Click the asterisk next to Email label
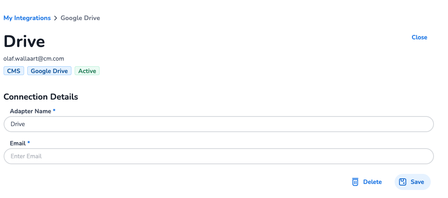The image size is (448, 198). pos(29,143)
